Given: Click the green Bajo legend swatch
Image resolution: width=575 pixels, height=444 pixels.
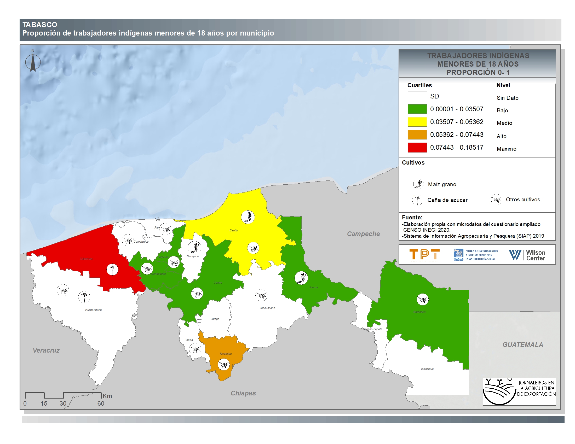Looking at the screenshot, I should [x=417, y=109].
